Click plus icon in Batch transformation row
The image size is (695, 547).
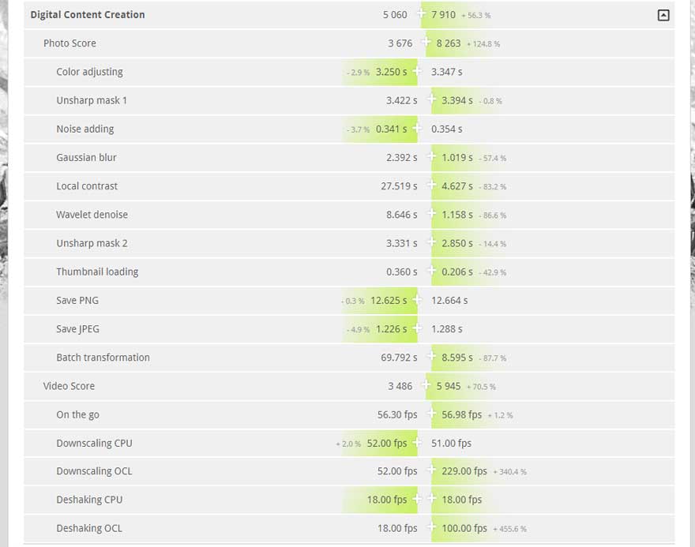click(431, 357)
